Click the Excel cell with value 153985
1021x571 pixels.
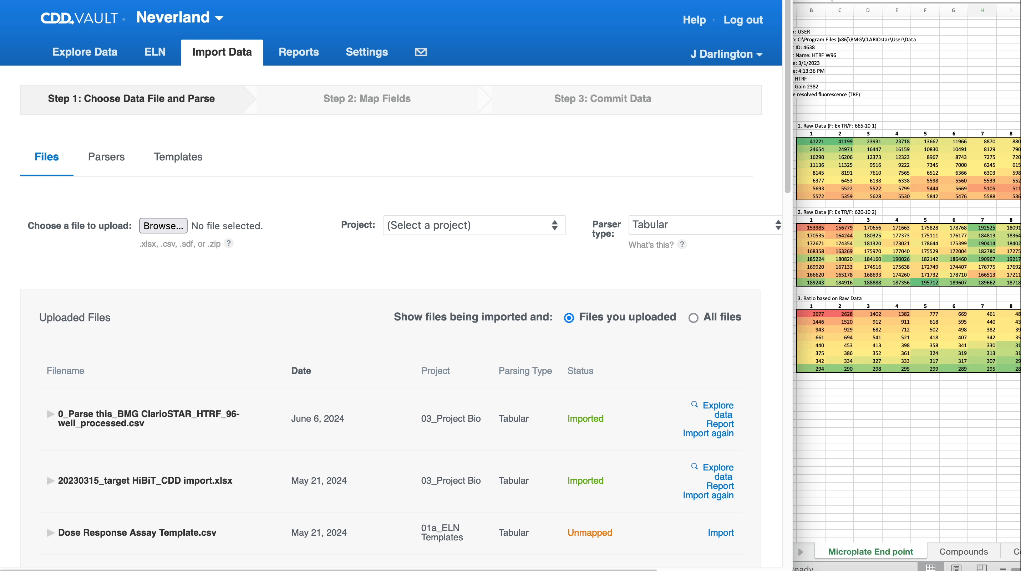pyautogui.click(x=811, y=228)
